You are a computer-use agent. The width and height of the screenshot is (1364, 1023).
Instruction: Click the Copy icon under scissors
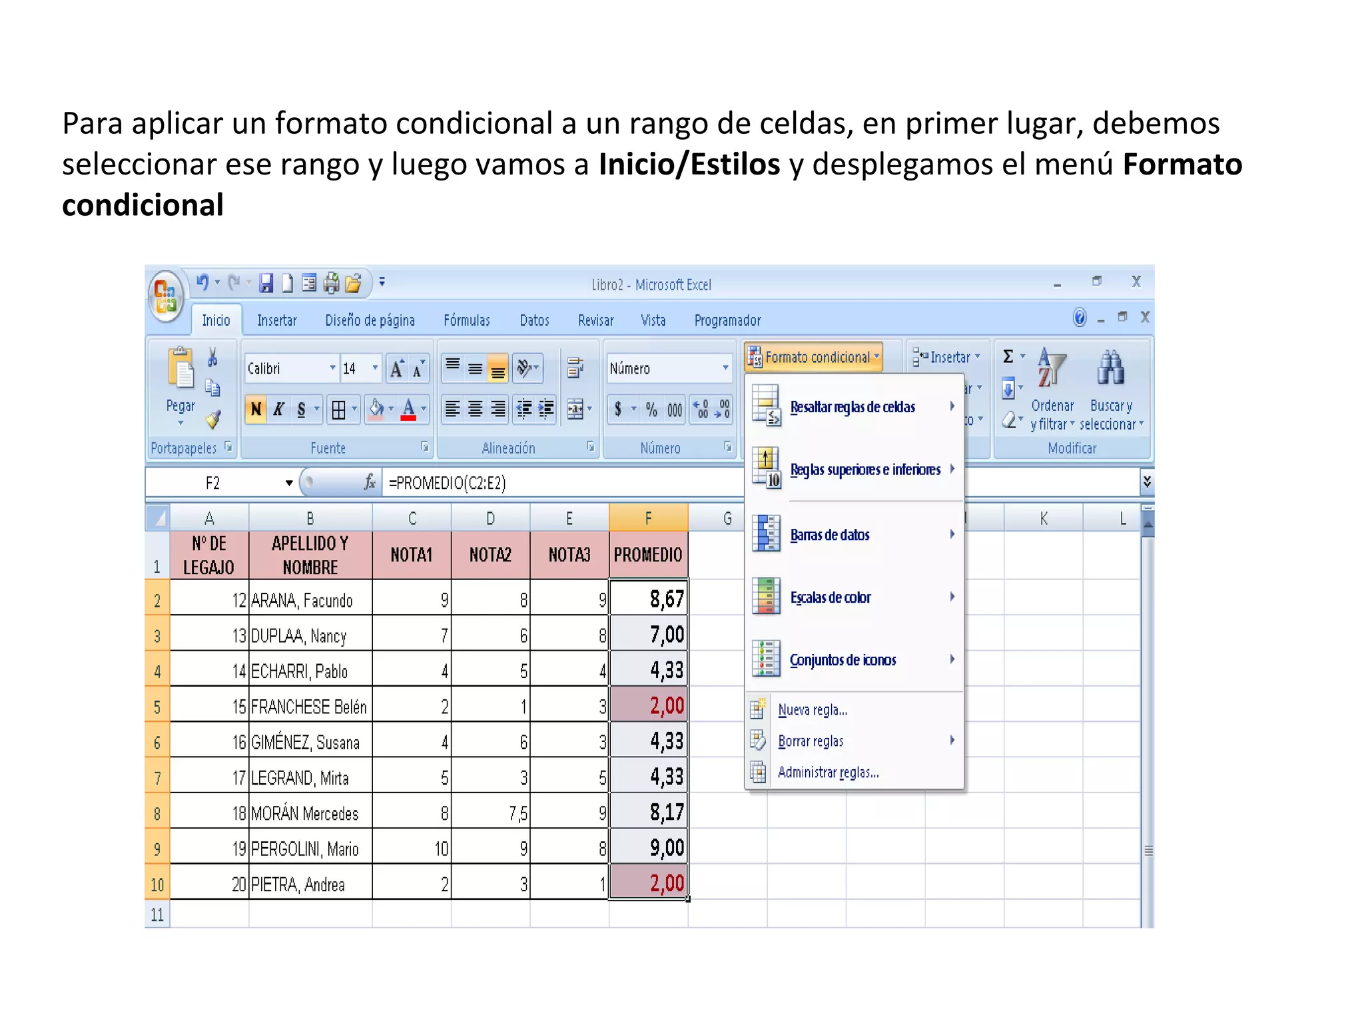212,388
